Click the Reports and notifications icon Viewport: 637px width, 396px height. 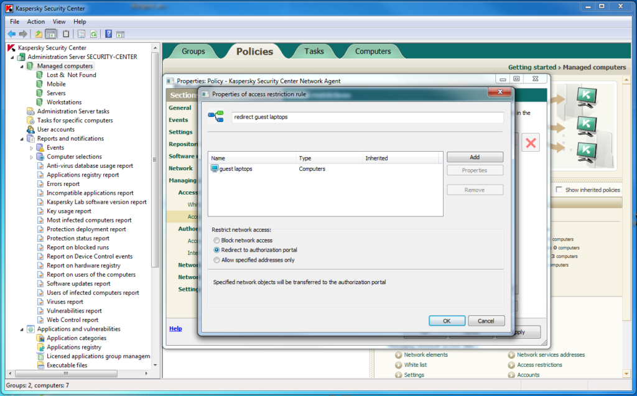click(x=30, y=139)
